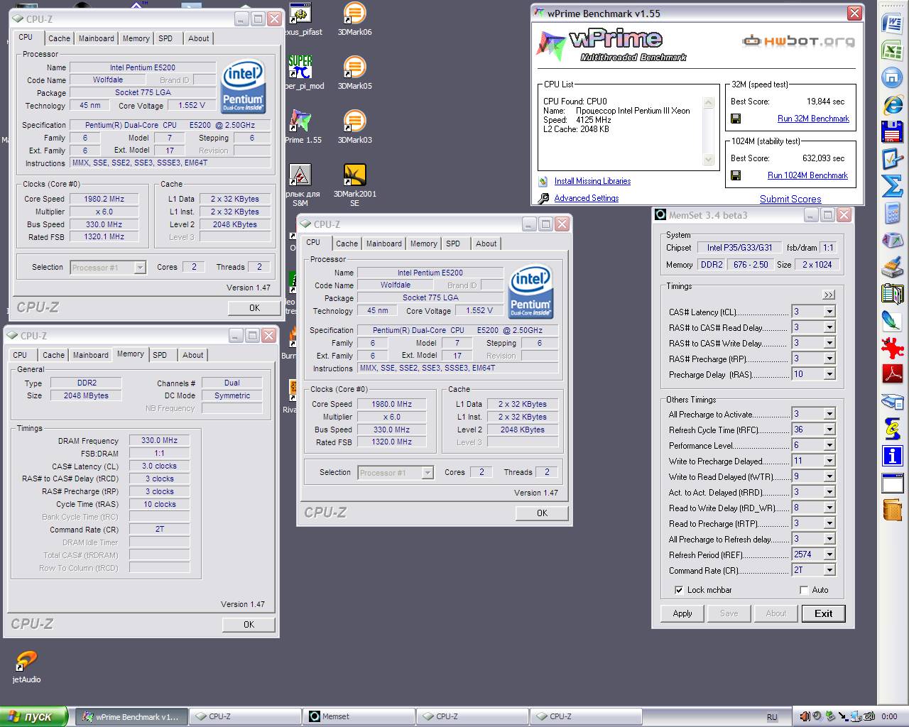
Task: Switch to CPU tab in bottom-left CPU-Z
Action: point(20,355)
